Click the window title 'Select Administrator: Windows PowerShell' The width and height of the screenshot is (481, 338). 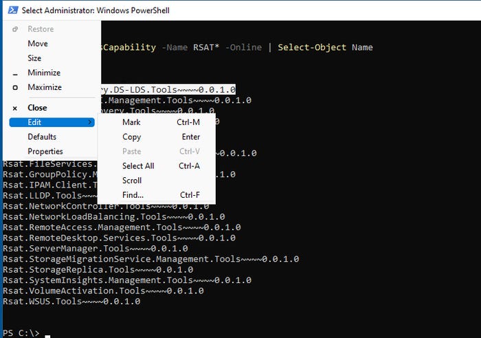(96, 10)
